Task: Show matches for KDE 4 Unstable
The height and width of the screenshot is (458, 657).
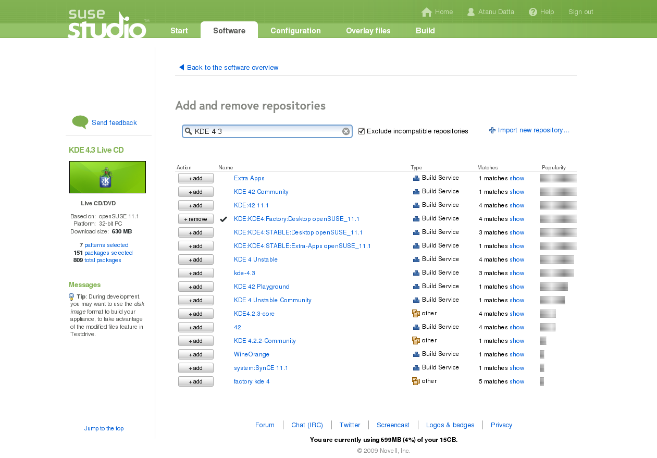Action: [x=517, y=259]
